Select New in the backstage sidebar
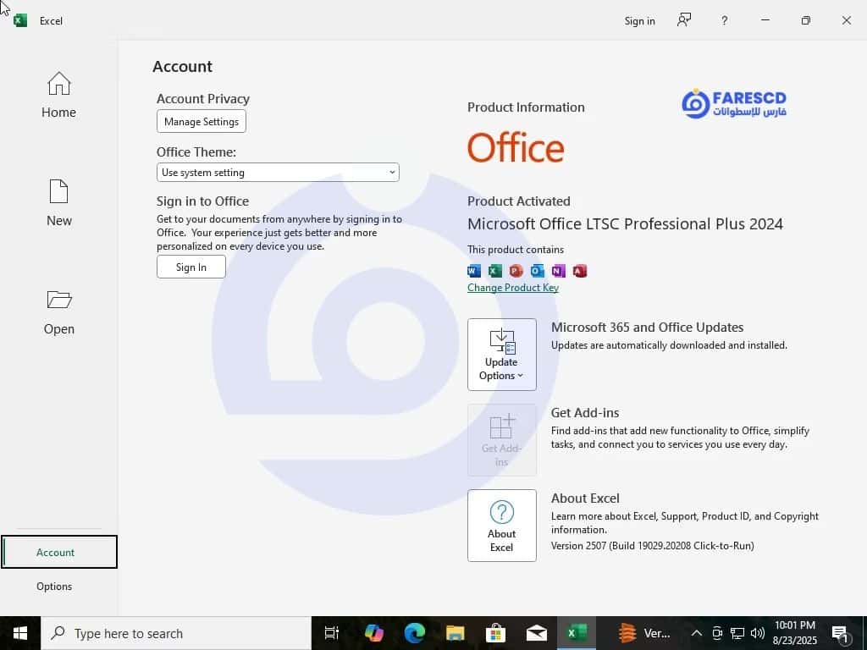The image size is (867, 650). point(58,203)
